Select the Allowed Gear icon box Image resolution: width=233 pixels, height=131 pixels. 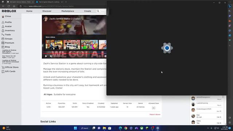(154, 108)
